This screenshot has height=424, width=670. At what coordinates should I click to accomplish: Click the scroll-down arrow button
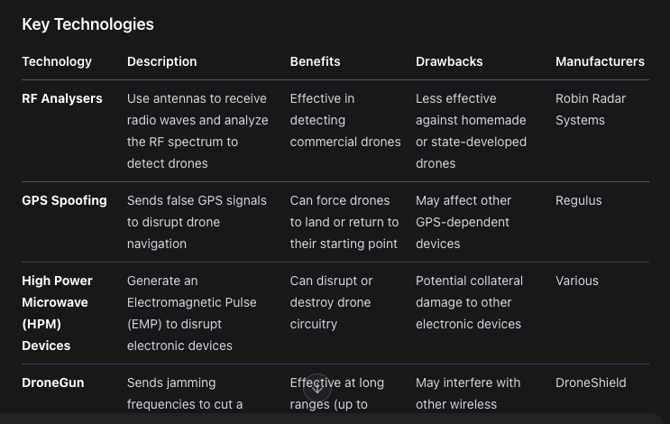pyautogui.click(x=317, y=388)
